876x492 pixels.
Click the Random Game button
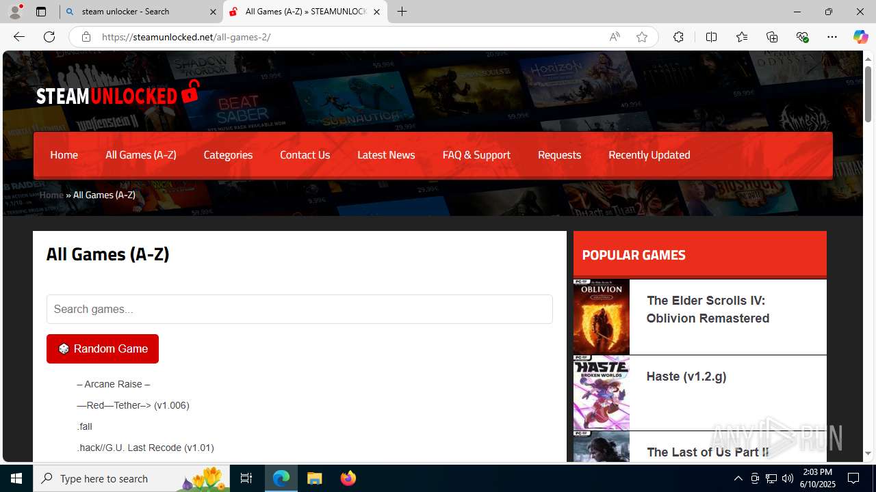coord(103,348)
